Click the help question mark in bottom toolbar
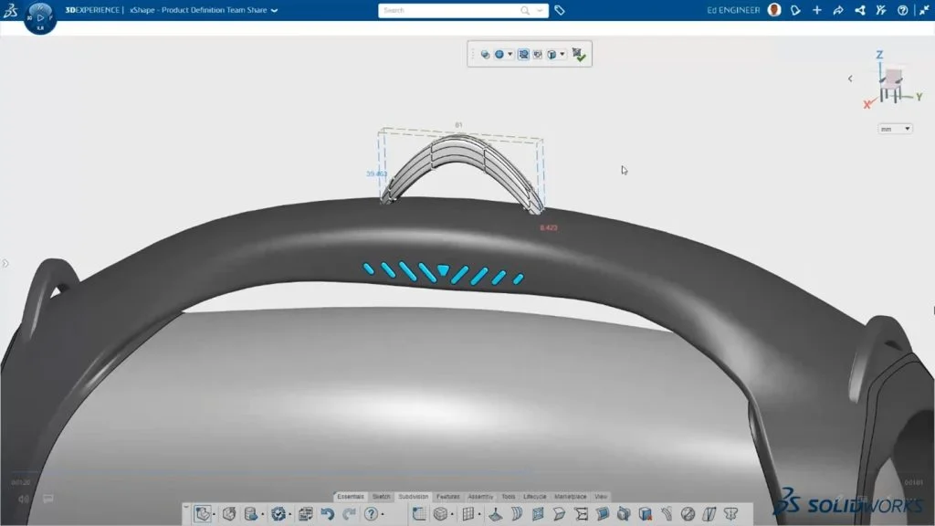The image size is (935, 526). (x=371, y=514)
